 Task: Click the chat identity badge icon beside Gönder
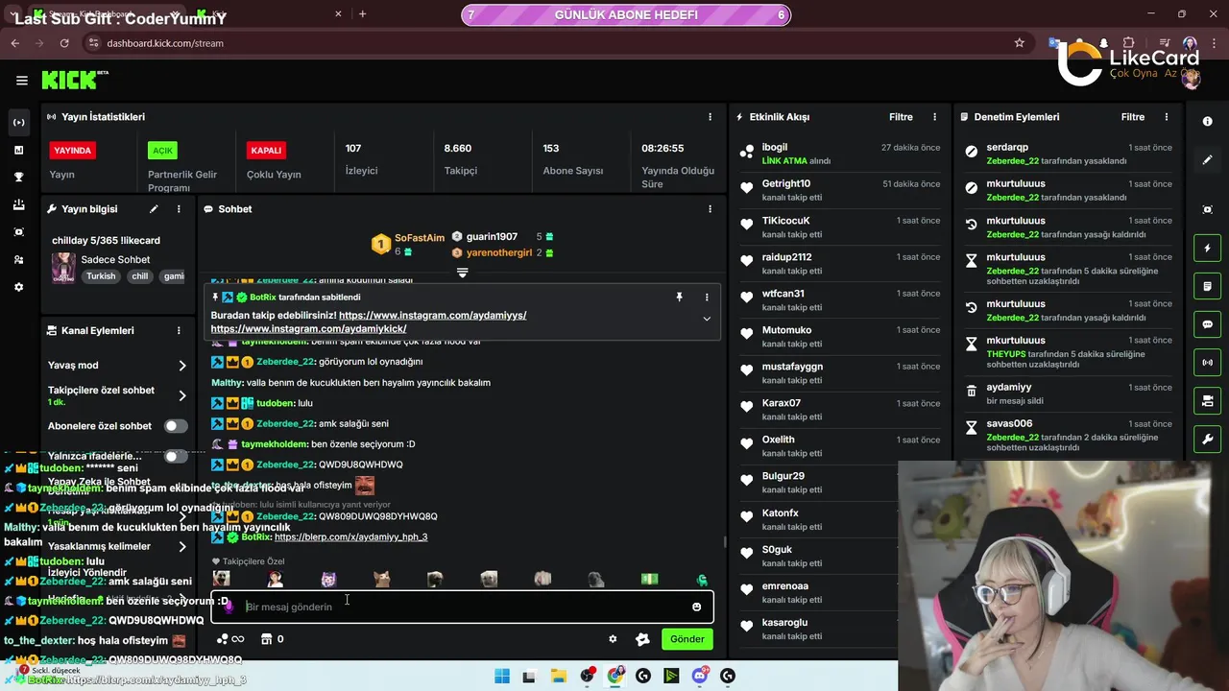pos(642,639)
